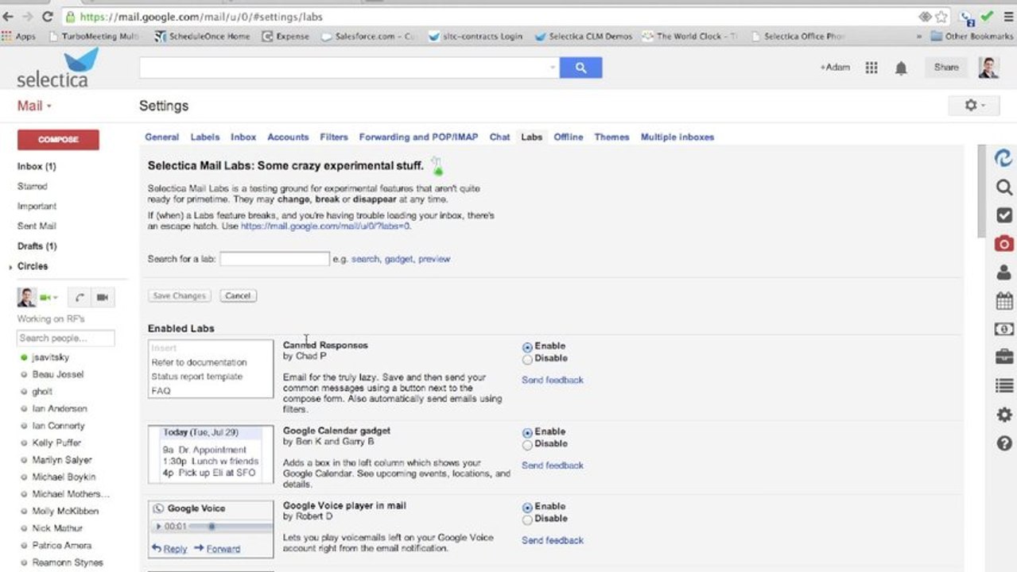Screen dimensions: 1017x572
Task: Click the Share button
Action: 946,68
